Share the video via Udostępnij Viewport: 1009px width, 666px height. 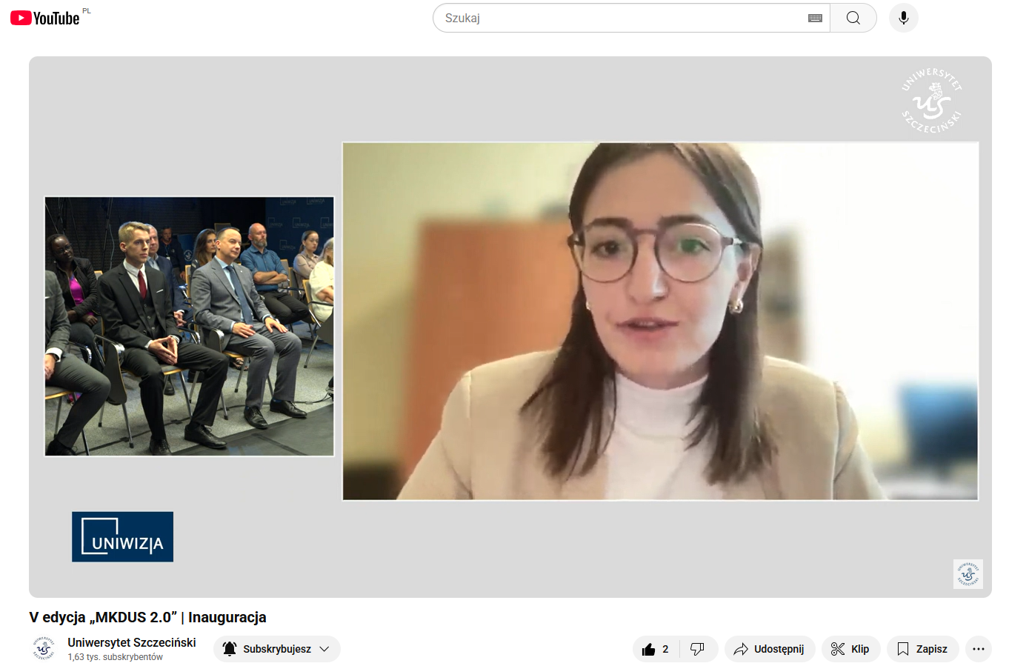click(x=769, y=649)
